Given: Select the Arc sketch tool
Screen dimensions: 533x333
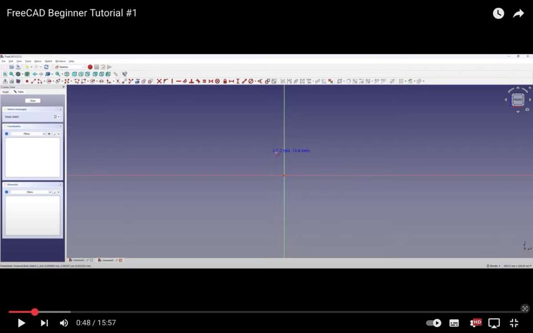Looking at the screenshot, I should pyautogui.click(x=39, y=81).
